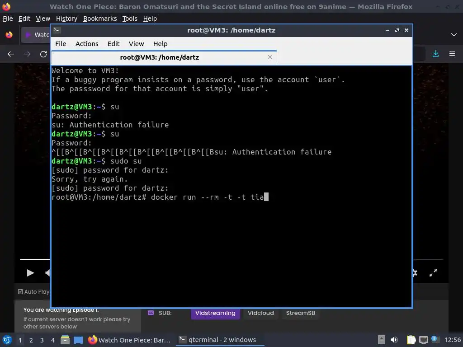Click the qterminal window menu icon in title bar
The width and height of the screenshot is (463, 347).
pos(57,30)
